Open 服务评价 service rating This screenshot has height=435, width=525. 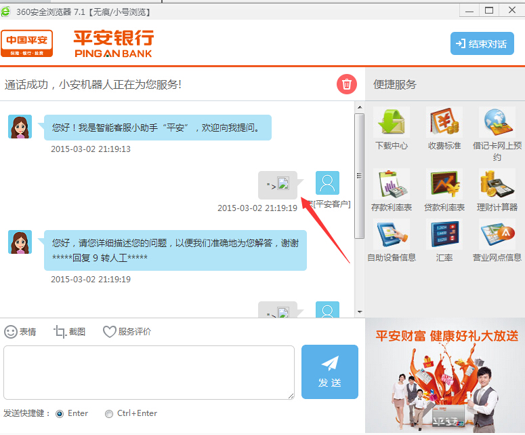pyautogui.click(x=127, y=332)
